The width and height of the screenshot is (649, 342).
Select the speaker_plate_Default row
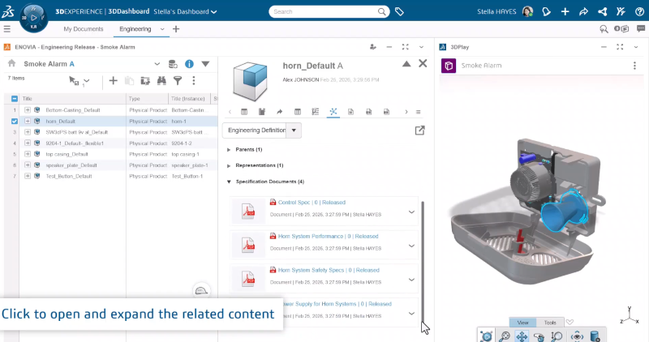111,165
